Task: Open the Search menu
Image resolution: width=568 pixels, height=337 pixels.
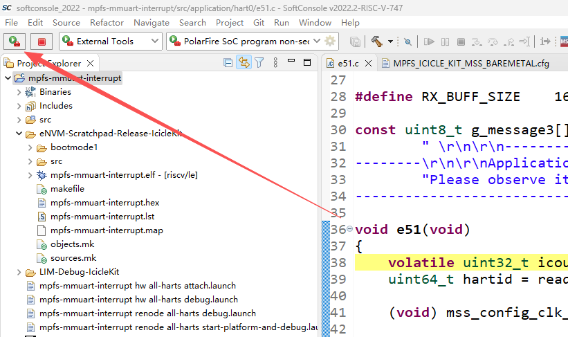Action: 192,22
